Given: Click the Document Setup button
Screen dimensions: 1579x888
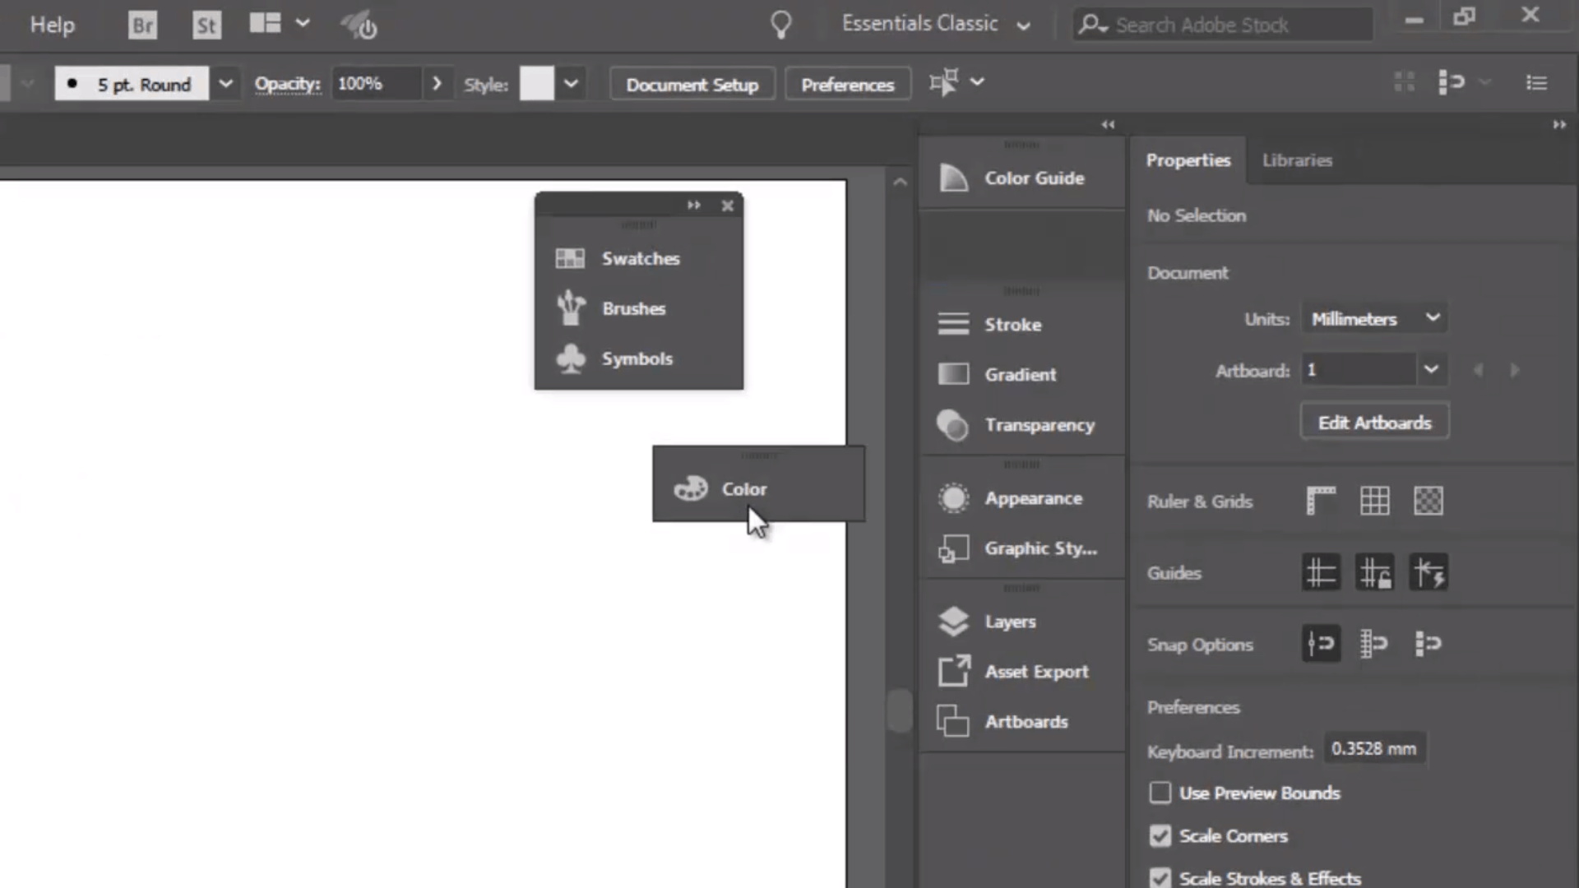Looking at the screenshot, I should coord(692,85).
